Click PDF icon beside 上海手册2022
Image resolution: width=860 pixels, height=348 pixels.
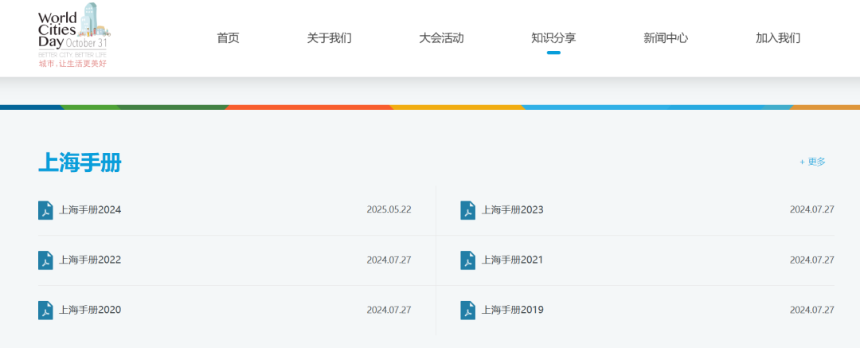tap(45, 260)
